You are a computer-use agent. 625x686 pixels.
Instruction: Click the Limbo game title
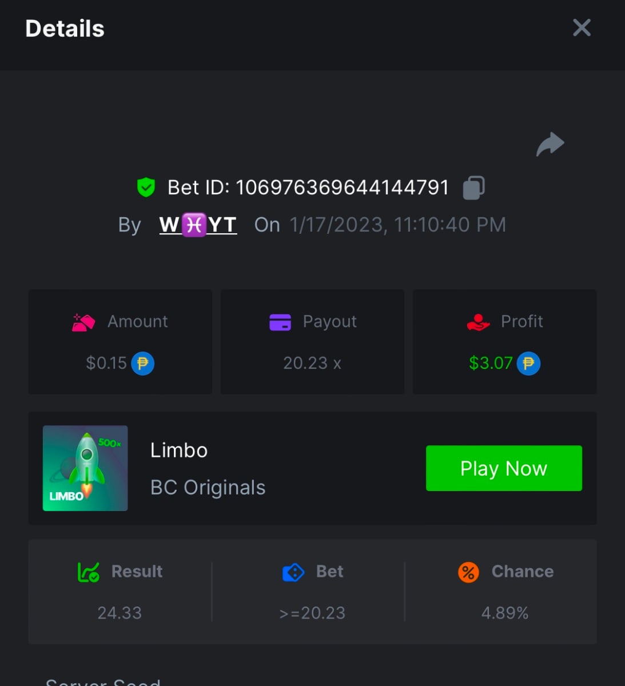coord(179,450)
